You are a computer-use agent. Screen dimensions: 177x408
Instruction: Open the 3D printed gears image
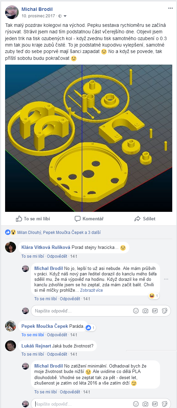tap(89, 138)
